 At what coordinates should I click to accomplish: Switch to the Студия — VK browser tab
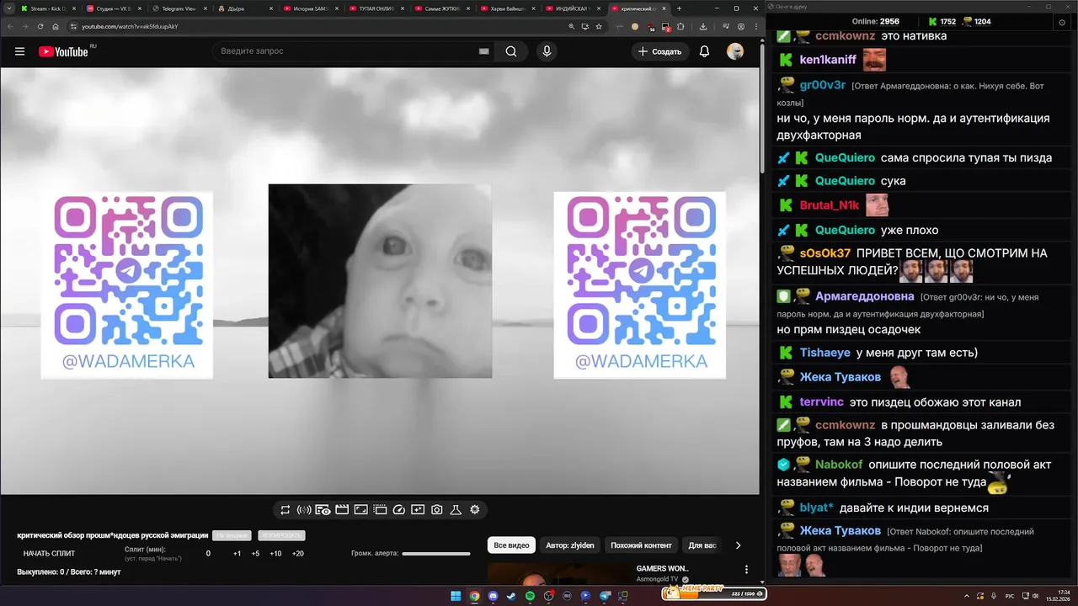point(112,8)
